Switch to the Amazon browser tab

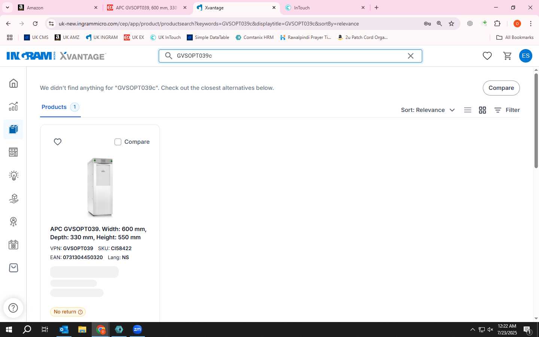point(58,7)
